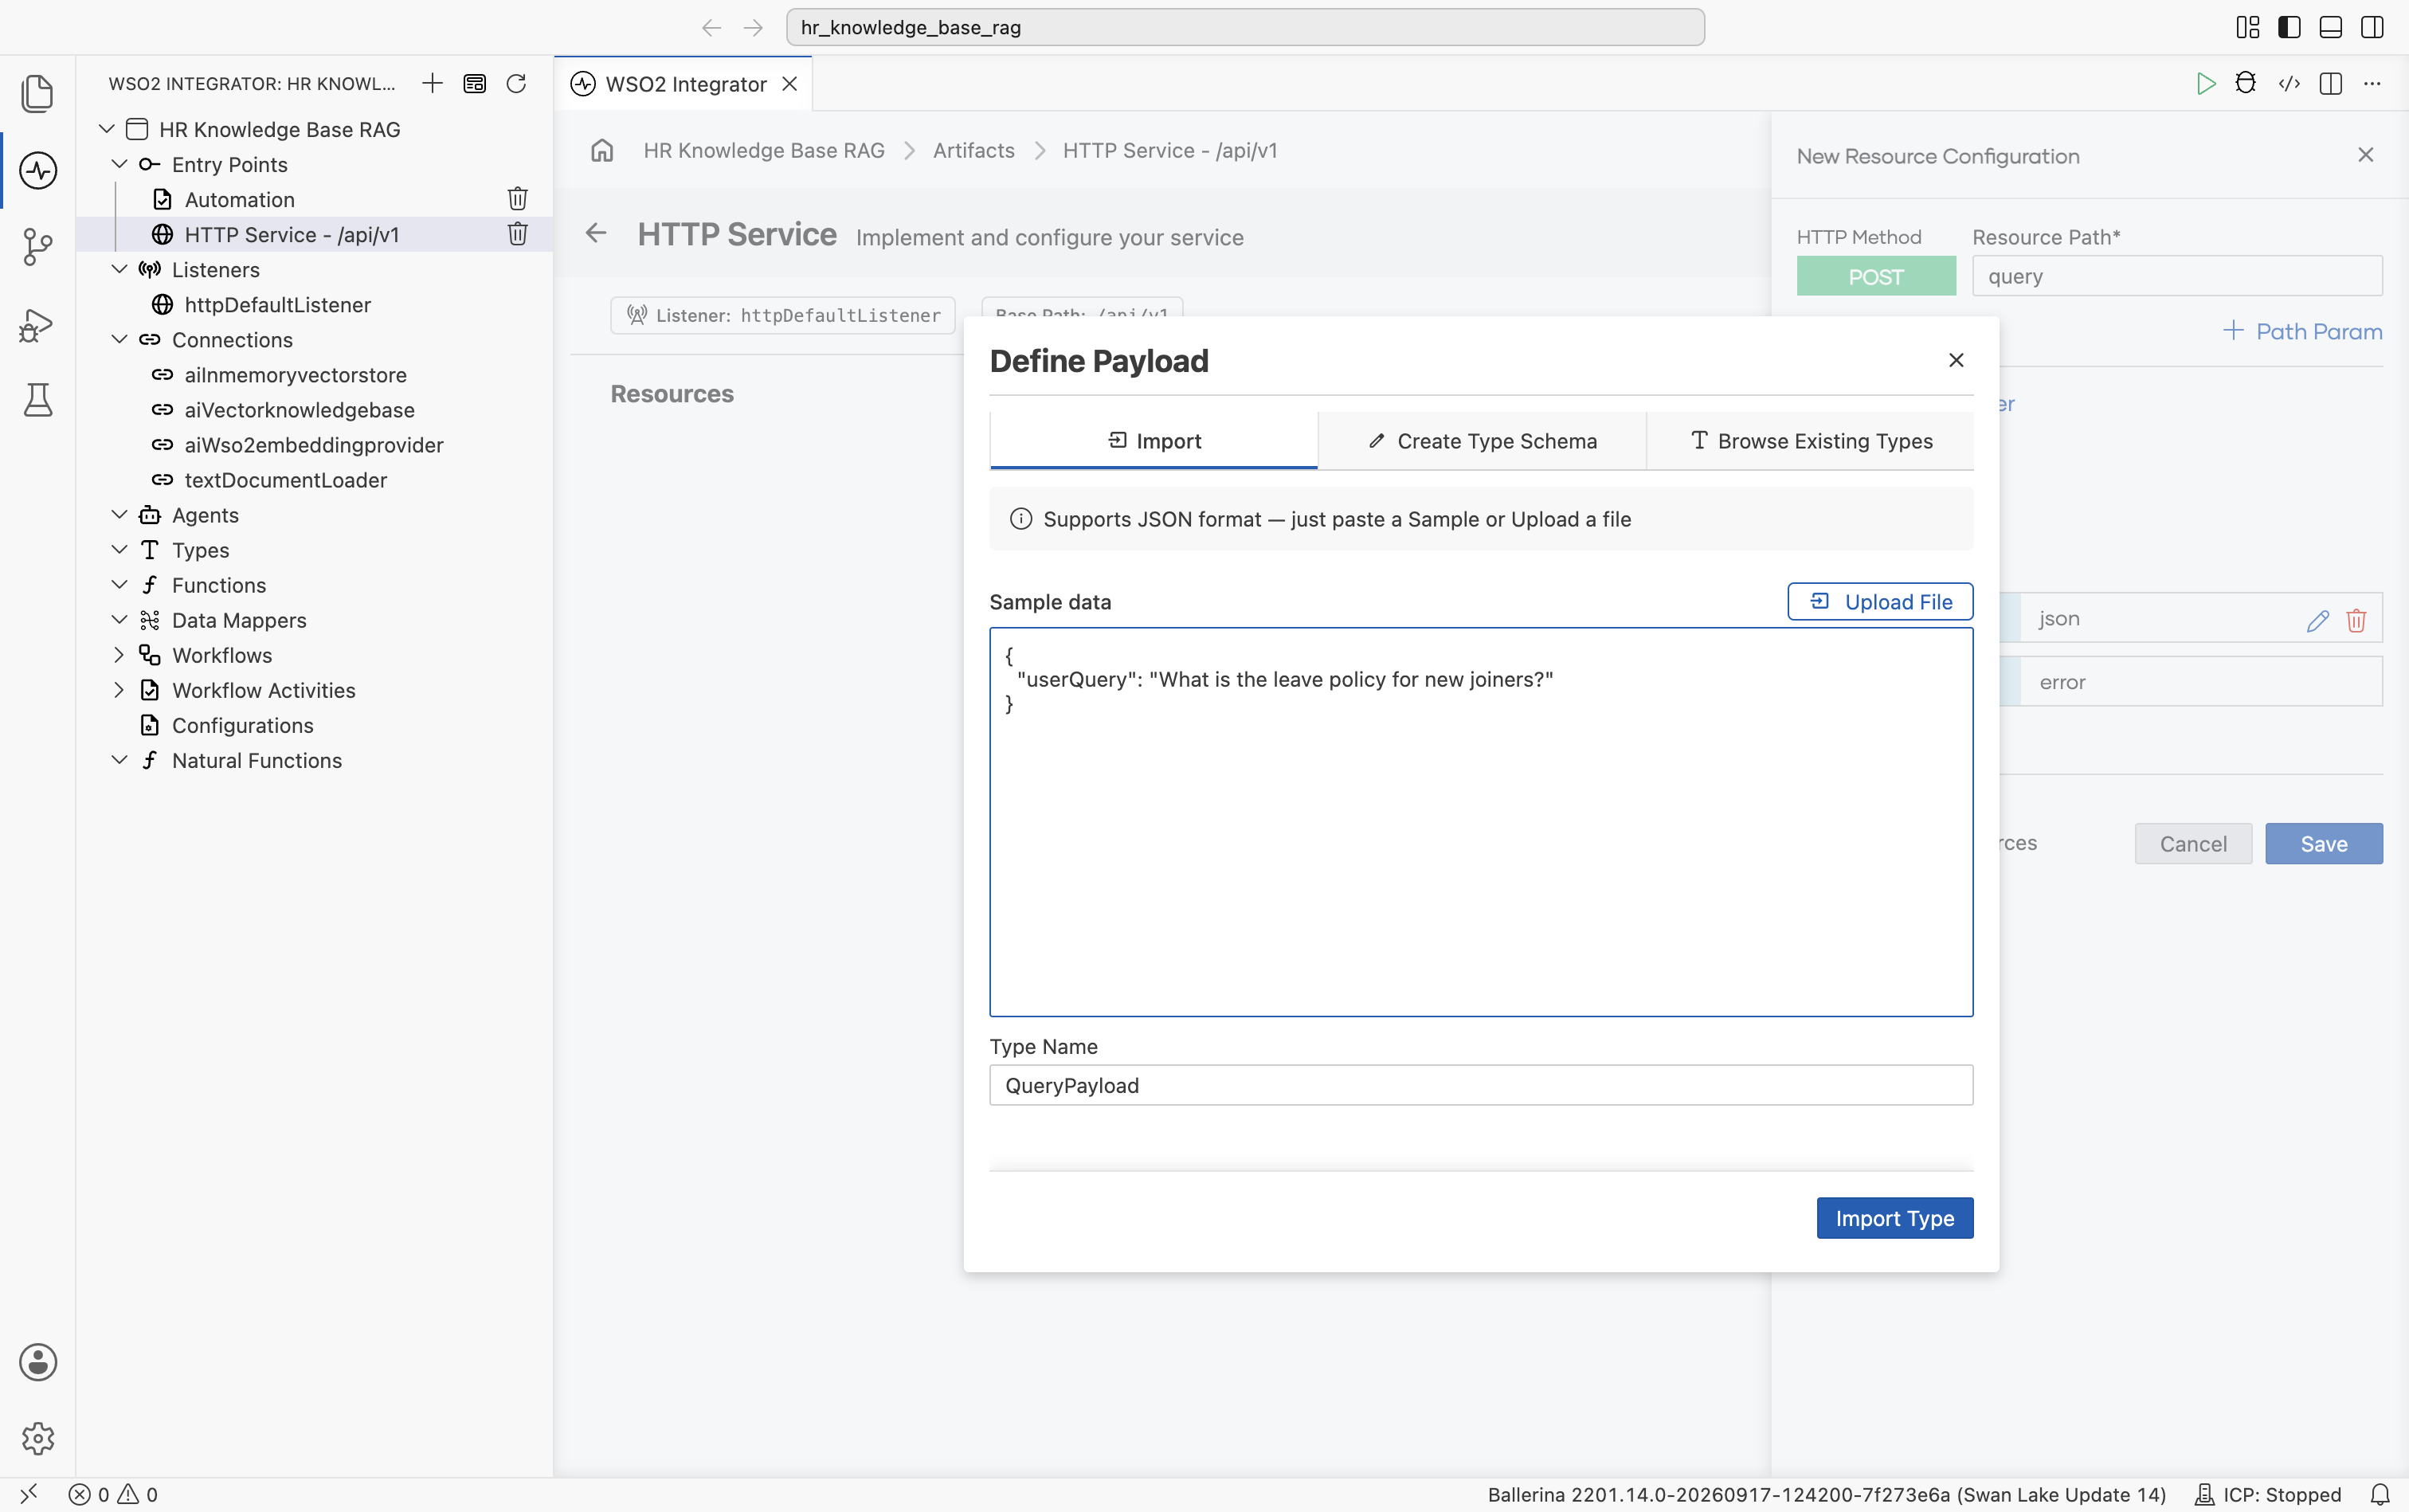Run the integration with the play icon
This screenshot has height=1512, width=2409.
(2205, 83)
